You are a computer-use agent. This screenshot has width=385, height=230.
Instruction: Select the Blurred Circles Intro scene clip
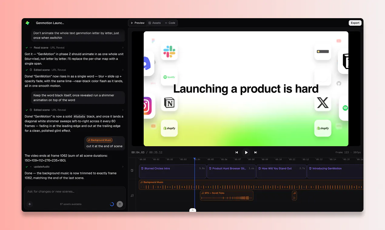[x=173, y=171]
